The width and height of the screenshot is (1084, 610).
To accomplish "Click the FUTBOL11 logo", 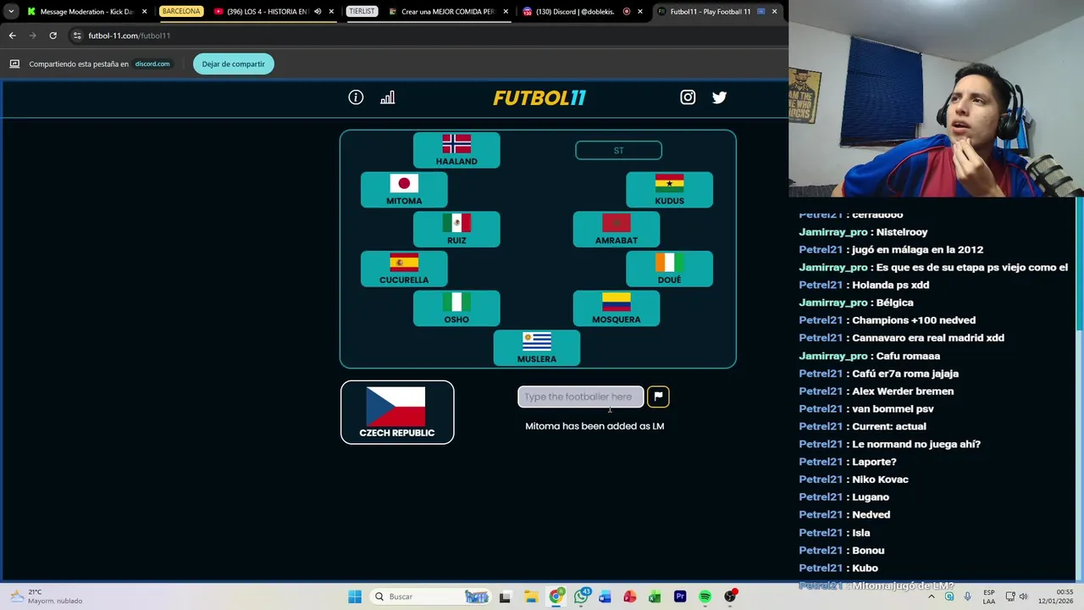I will pyautogui.click(x=539, y=97).
